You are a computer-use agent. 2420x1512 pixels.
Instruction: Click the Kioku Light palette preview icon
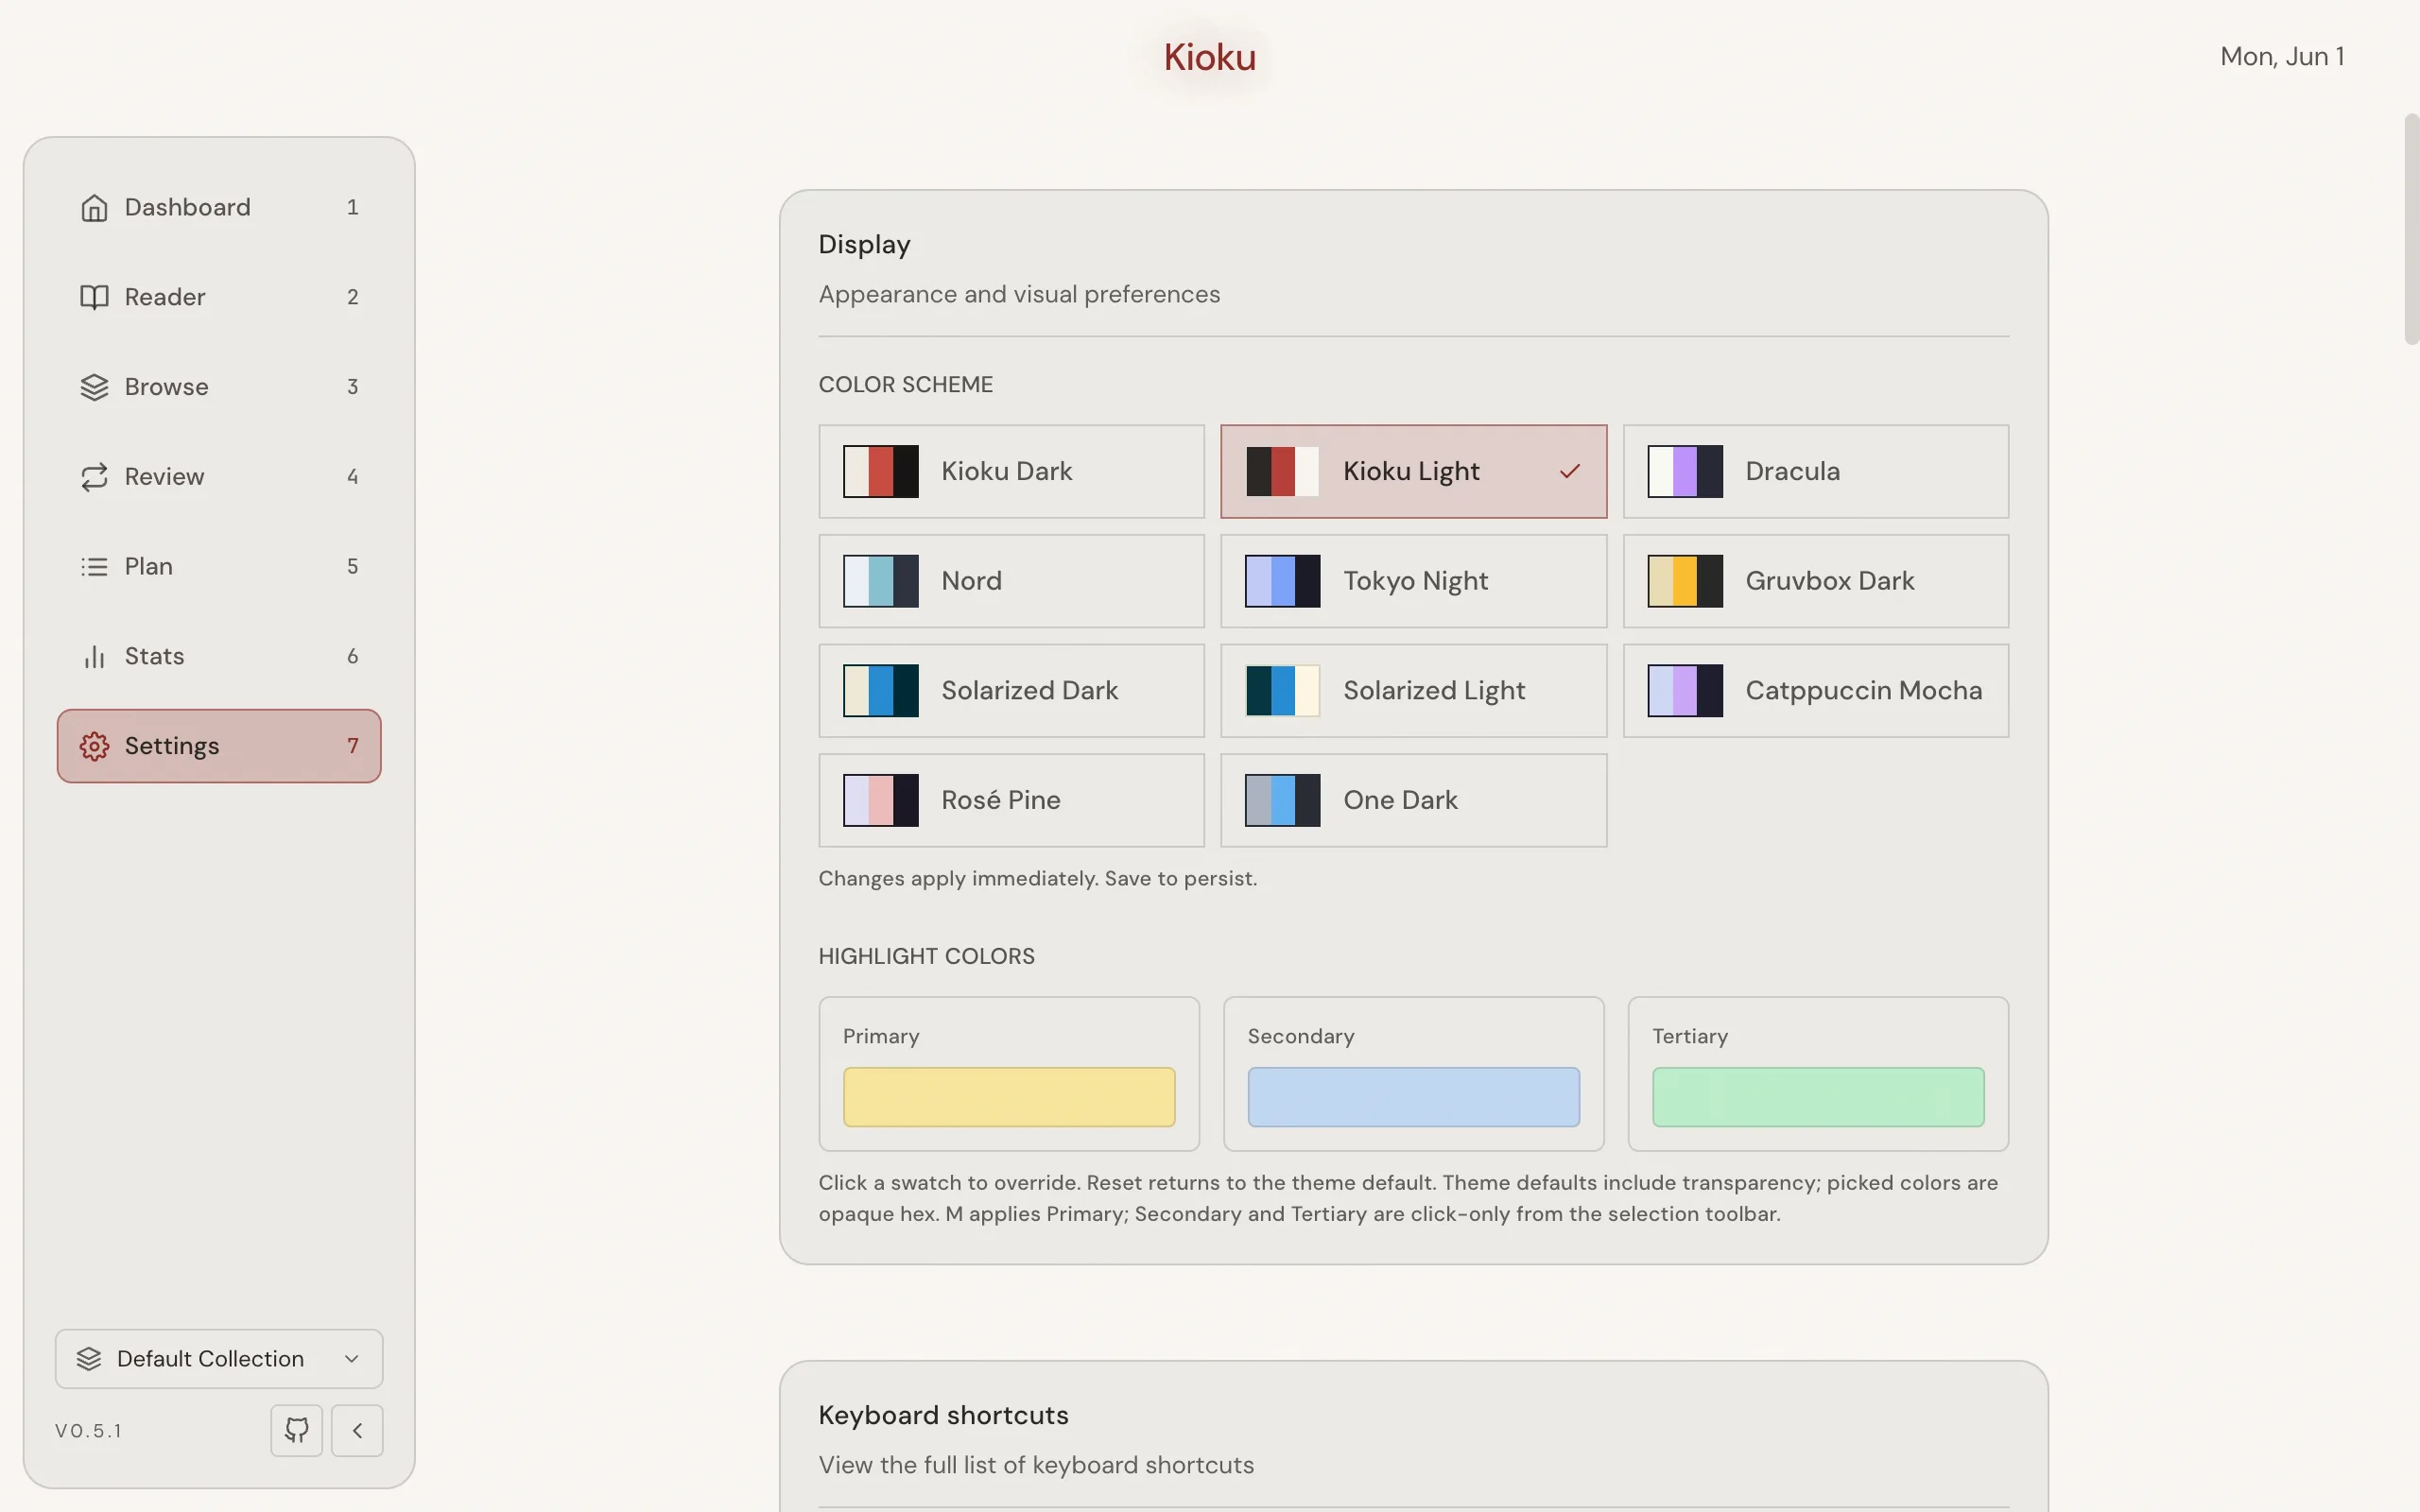(x=1282, y=471)
